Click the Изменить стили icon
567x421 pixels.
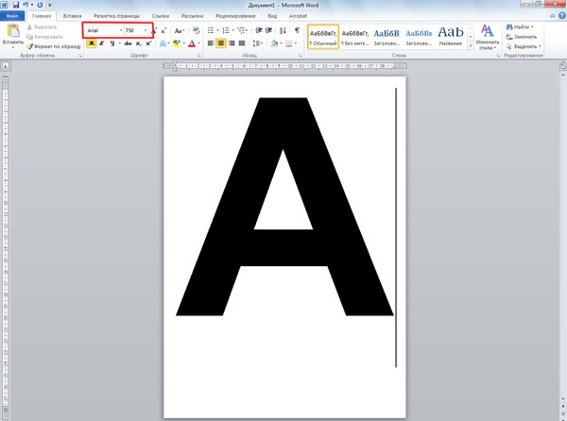click(x=487, y=31)
